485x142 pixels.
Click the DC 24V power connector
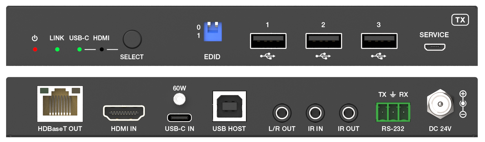pos(440,104)
